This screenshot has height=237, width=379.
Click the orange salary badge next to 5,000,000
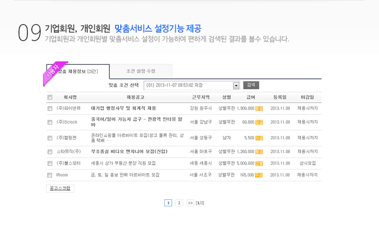[259, 163]
